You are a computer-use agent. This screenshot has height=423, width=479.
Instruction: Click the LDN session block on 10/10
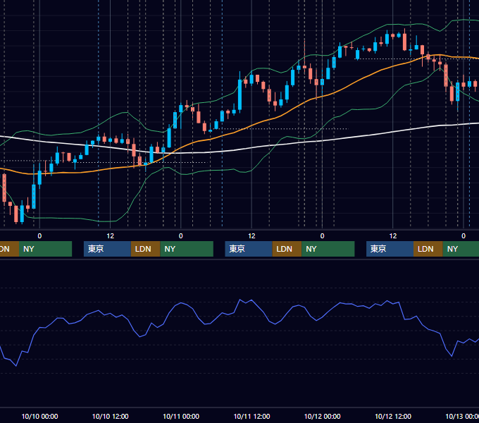click(x=145, y=249)
